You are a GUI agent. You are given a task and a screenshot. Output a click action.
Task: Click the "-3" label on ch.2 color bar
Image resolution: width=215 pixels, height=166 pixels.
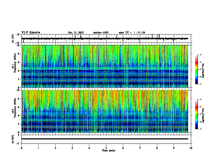point(200,100)
